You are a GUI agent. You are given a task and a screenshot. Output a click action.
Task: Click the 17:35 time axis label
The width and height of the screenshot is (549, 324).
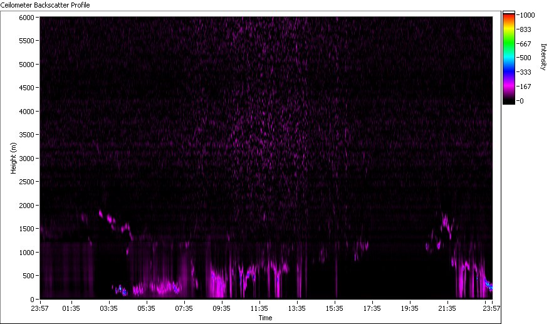tap(372, 308)
